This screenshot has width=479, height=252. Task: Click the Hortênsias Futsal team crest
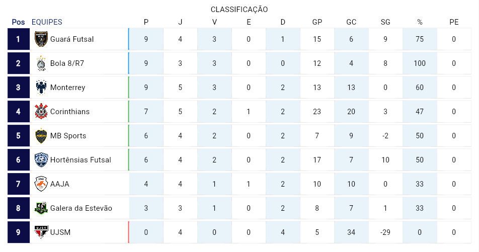pyautogui.click(x=41, y=160)
